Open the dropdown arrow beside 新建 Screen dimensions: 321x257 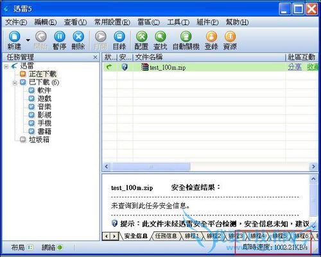click(28, 40)
